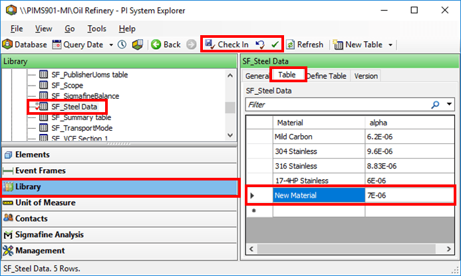
Task: Click the 6.2E-06 alpha value
Action: [x=380, y=137]
